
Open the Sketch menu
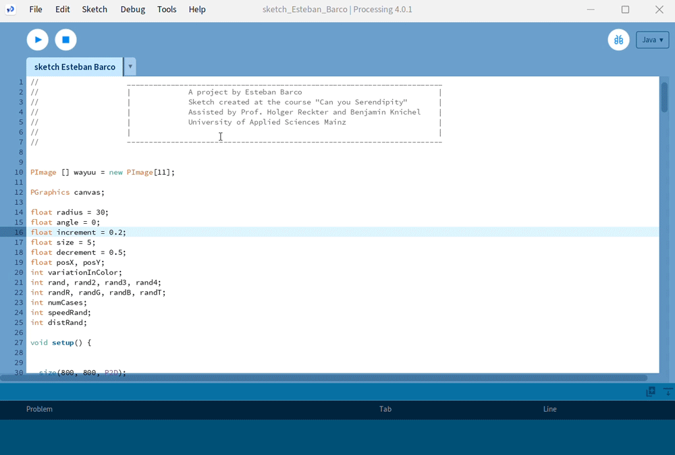click(94, 9)
